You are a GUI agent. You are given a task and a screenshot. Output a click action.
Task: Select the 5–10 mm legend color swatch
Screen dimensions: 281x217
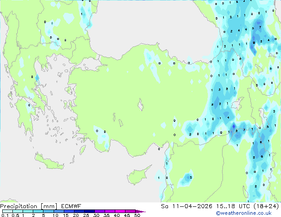point(48,211)
